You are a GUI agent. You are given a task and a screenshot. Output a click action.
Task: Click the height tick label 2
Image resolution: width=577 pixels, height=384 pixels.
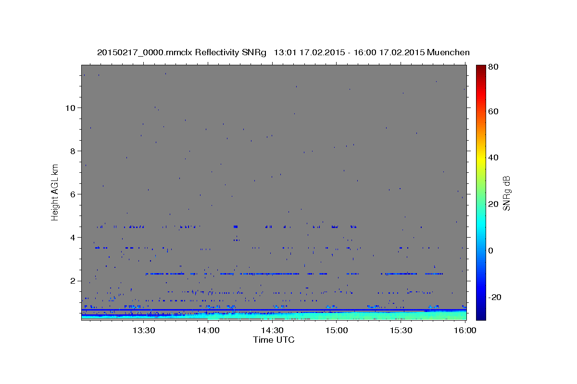(72, 281)
